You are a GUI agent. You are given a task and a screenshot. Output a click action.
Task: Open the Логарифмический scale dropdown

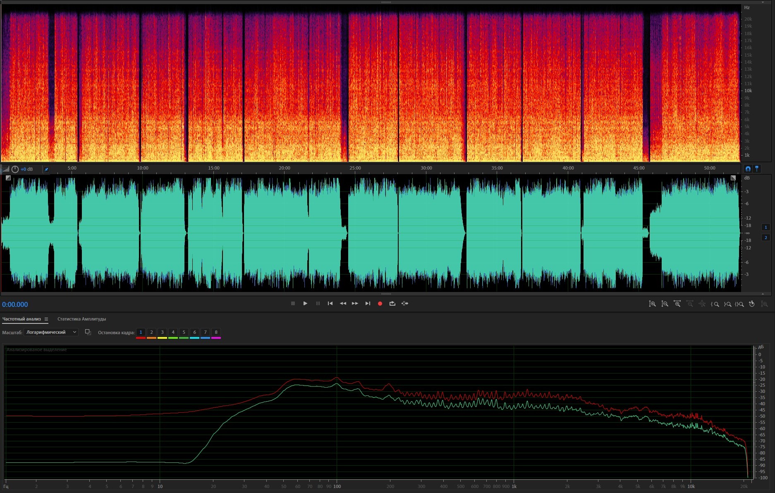click(x=51, y=332)
